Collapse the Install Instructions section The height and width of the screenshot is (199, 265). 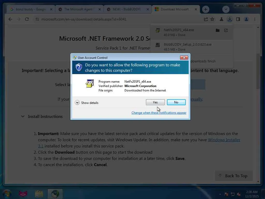click(x=23, y=117)
